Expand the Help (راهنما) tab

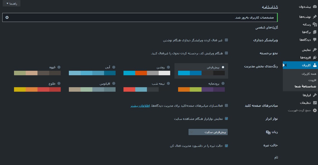coord(11,3)
